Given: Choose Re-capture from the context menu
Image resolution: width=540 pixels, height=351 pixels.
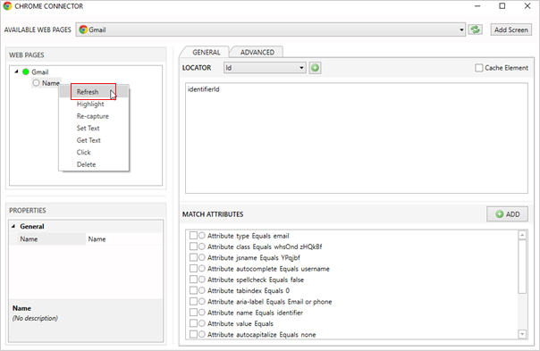Looking at the screenshot, I should tap(94, 116).
